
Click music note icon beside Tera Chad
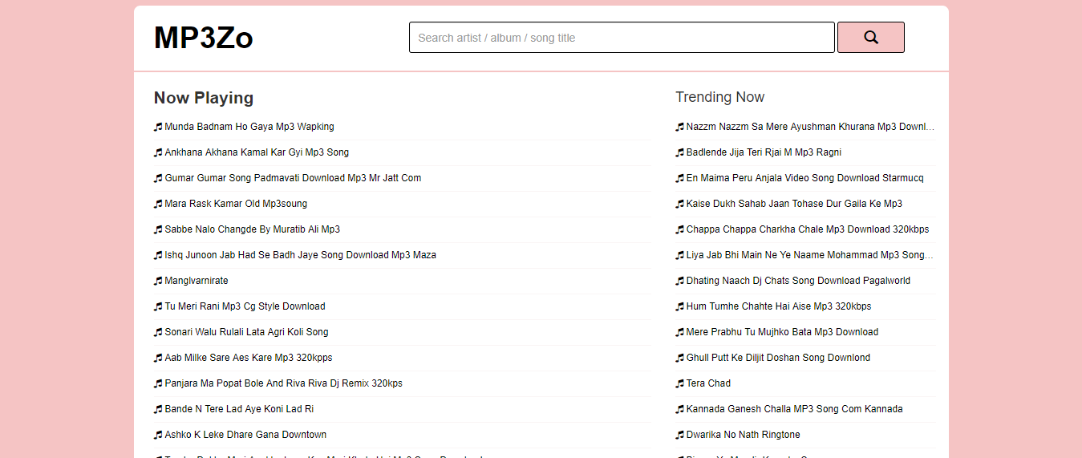click(679, 383)
